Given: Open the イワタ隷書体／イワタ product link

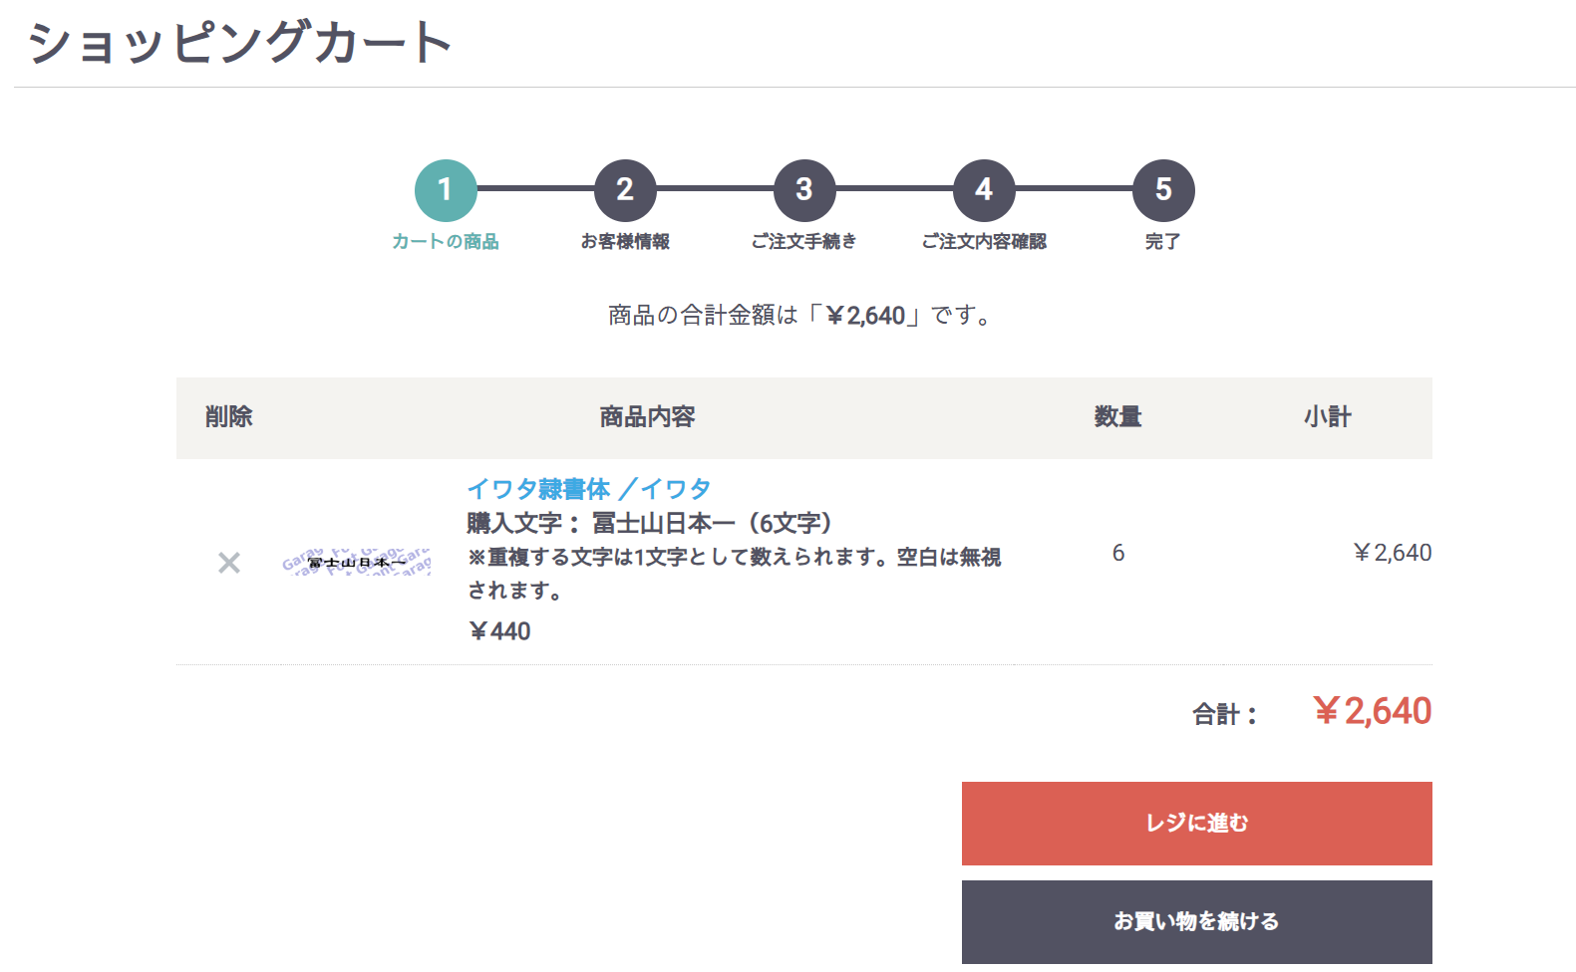Looking at the screenshot, I should click(588, 489).
